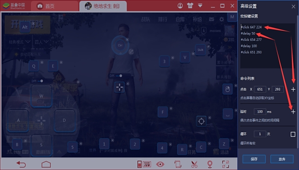Open the 排行 ranking menu
The image size is (299, 170).
[x=163, y=19]
